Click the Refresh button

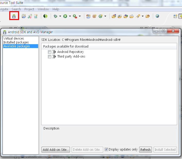click(x=145, y=150)
